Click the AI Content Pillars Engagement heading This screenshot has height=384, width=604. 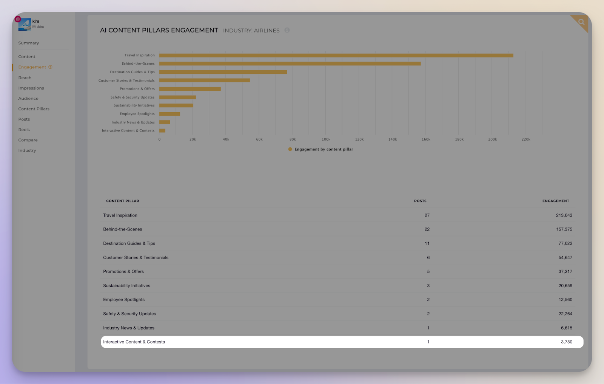159,30
